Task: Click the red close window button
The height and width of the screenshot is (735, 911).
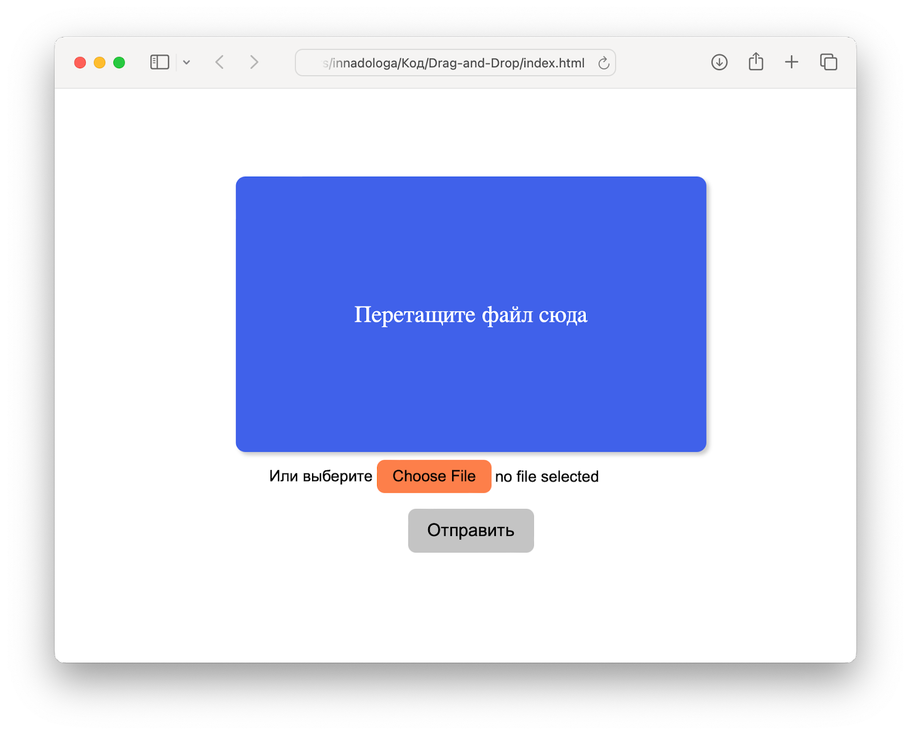Action: click(80, 63)
